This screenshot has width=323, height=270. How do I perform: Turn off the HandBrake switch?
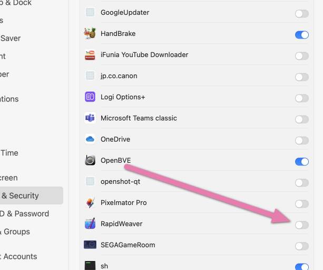(302, 35)
